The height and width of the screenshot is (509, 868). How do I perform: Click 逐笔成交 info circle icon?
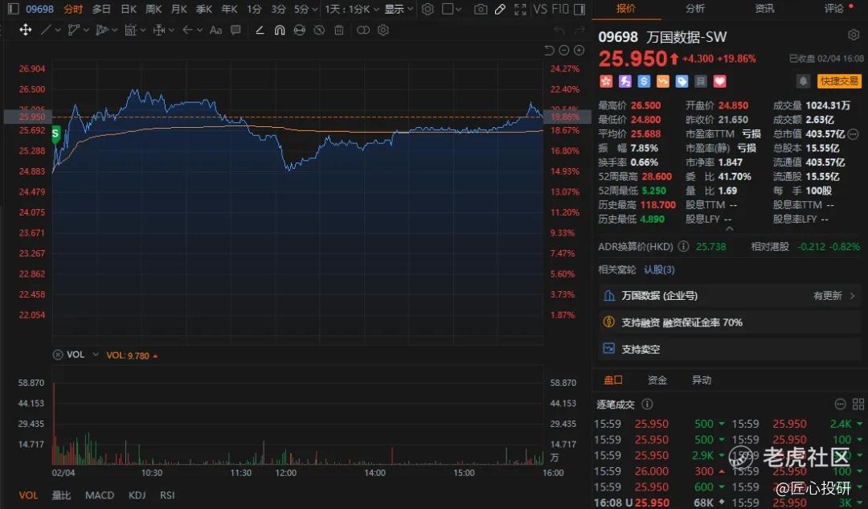point(646,404)
